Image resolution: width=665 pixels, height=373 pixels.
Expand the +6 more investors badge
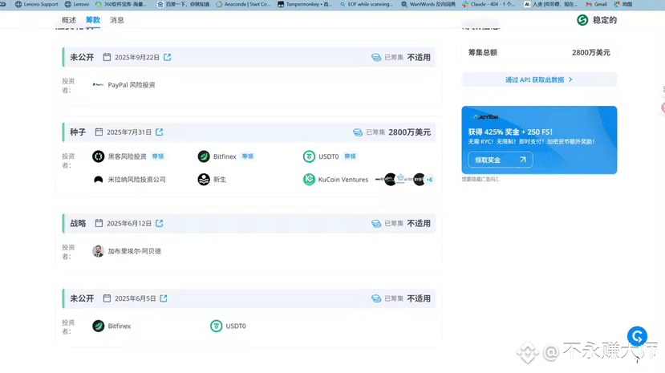(x=430, y=180)
